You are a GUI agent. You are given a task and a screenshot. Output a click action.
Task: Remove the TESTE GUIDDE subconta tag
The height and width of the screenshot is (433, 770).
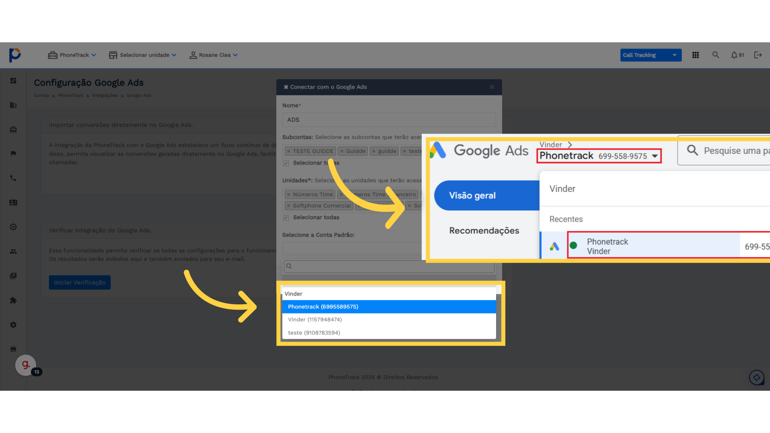288,151
